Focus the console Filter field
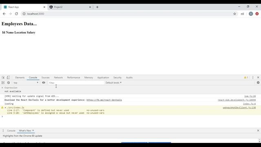Viewport: 261px width, 147px height. tap(76, 82)
